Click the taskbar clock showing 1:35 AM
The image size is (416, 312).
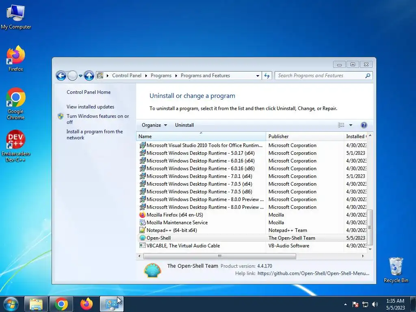(395, 304)
